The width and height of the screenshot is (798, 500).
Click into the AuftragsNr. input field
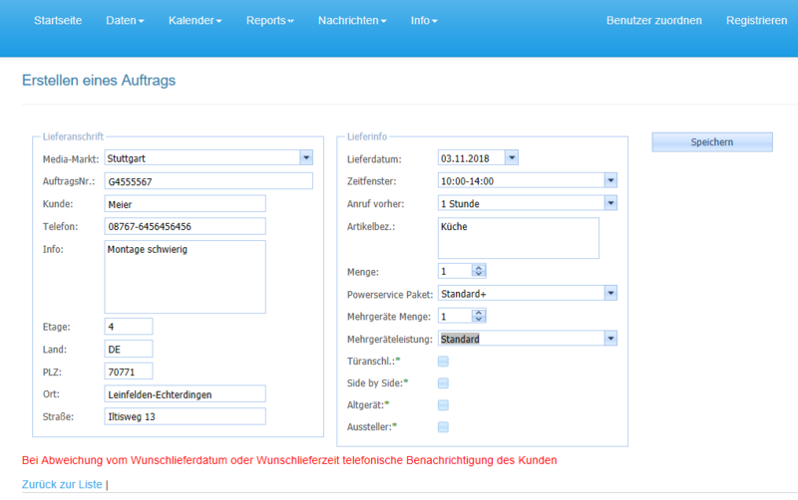(x=207, y=180)
